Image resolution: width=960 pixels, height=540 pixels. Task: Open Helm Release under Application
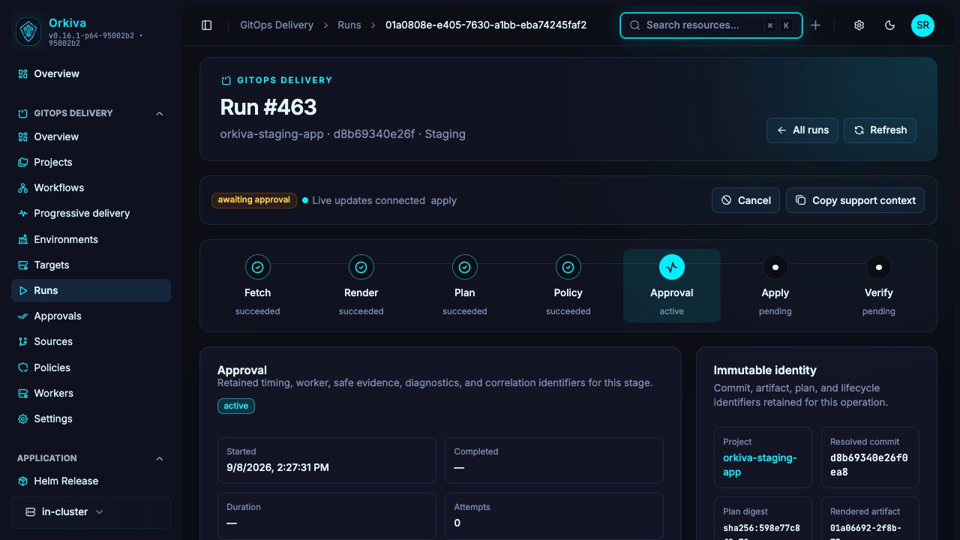coord(91,481)
